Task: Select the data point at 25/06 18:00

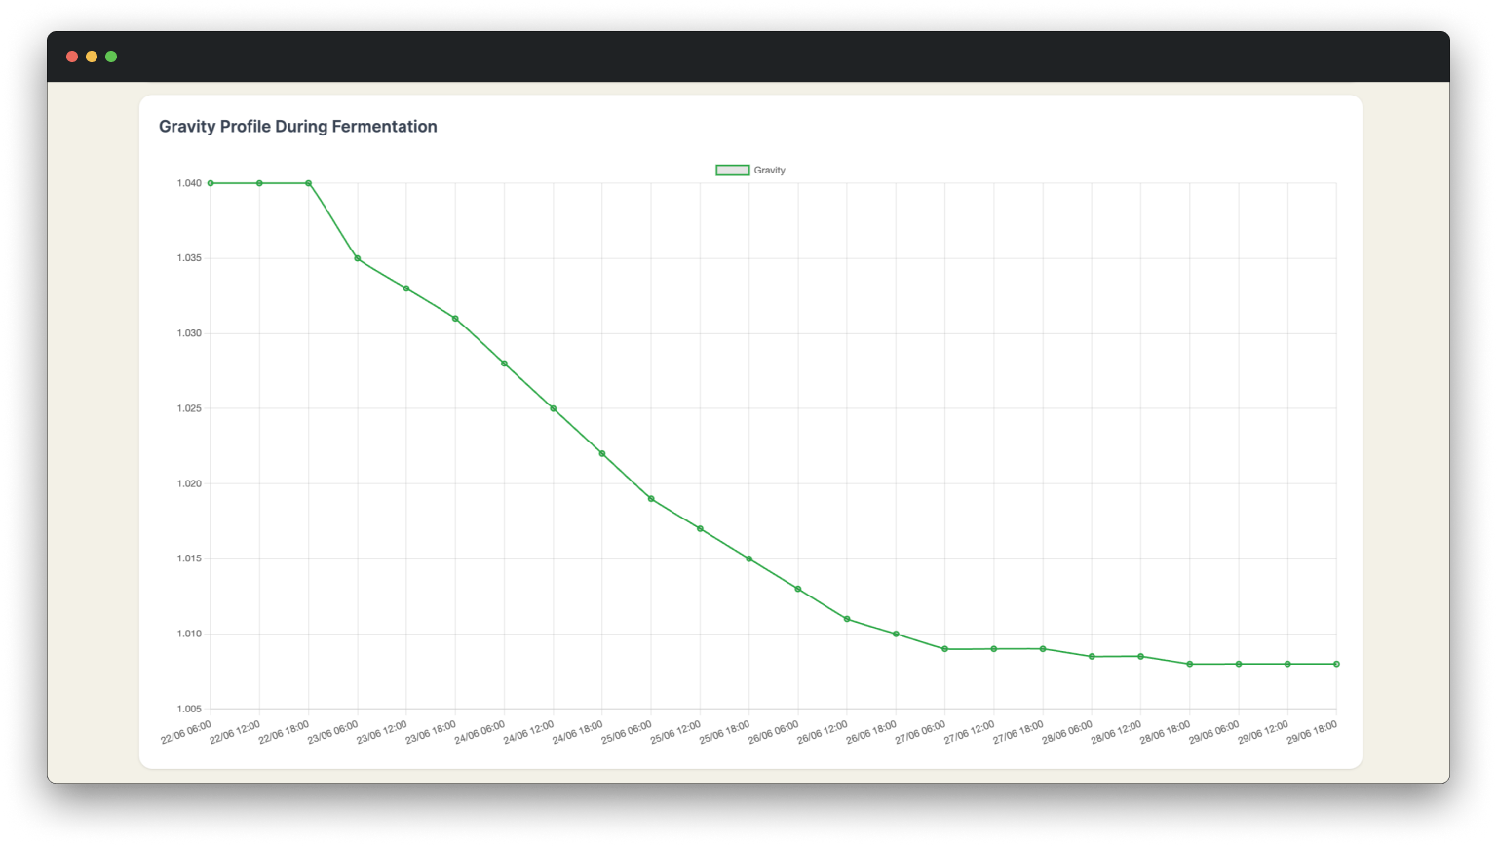Action: 749,558
